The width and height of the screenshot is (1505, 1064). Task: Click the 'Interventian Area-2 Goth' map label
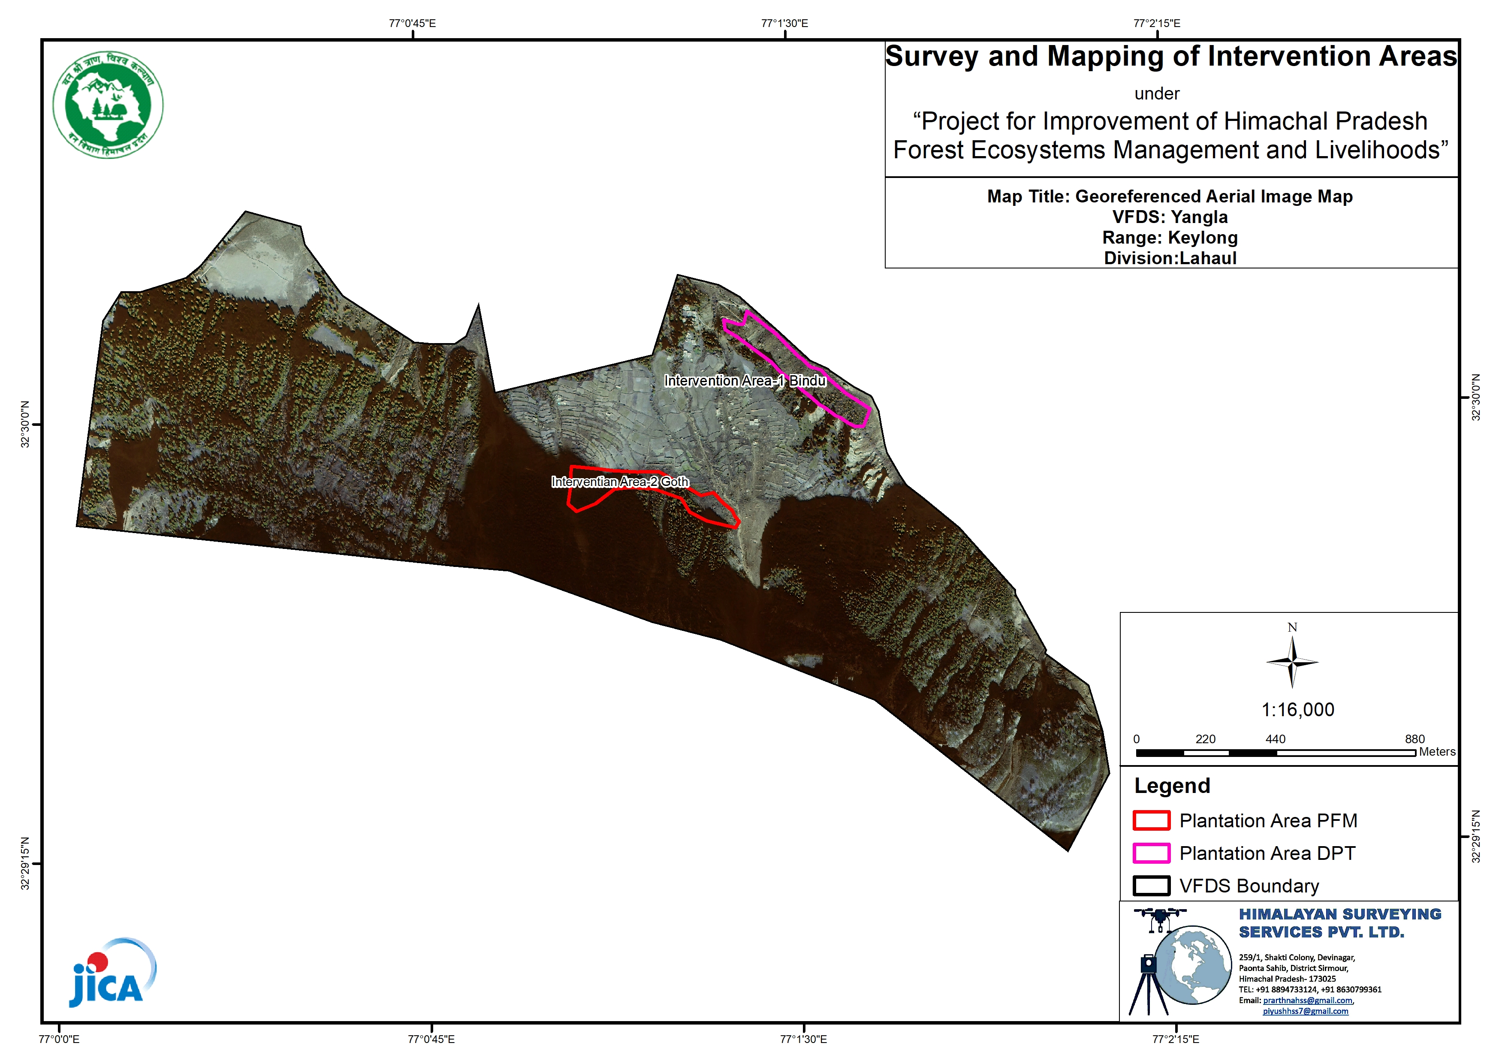(x=619, y=482)
